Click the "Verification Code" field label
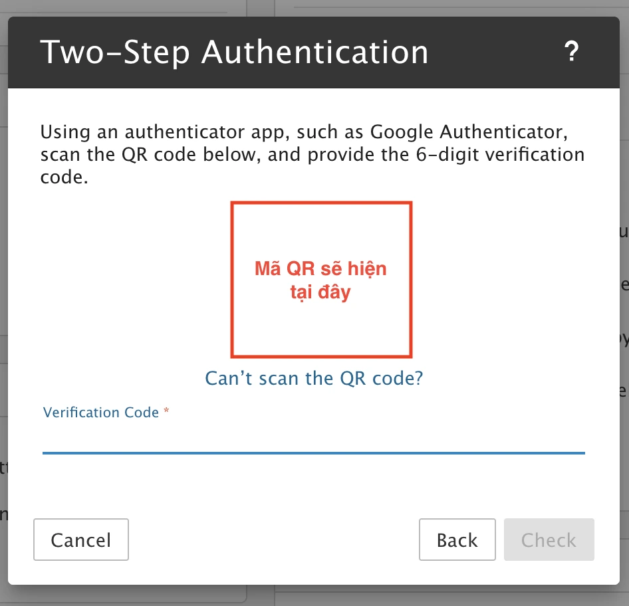The height and width of the screenshot is (606, 629). (101, 413)
